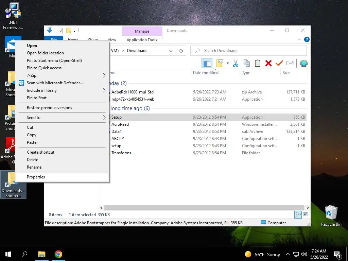Click the new folder quick access icon
348x261 pixels.
(68, 31)
